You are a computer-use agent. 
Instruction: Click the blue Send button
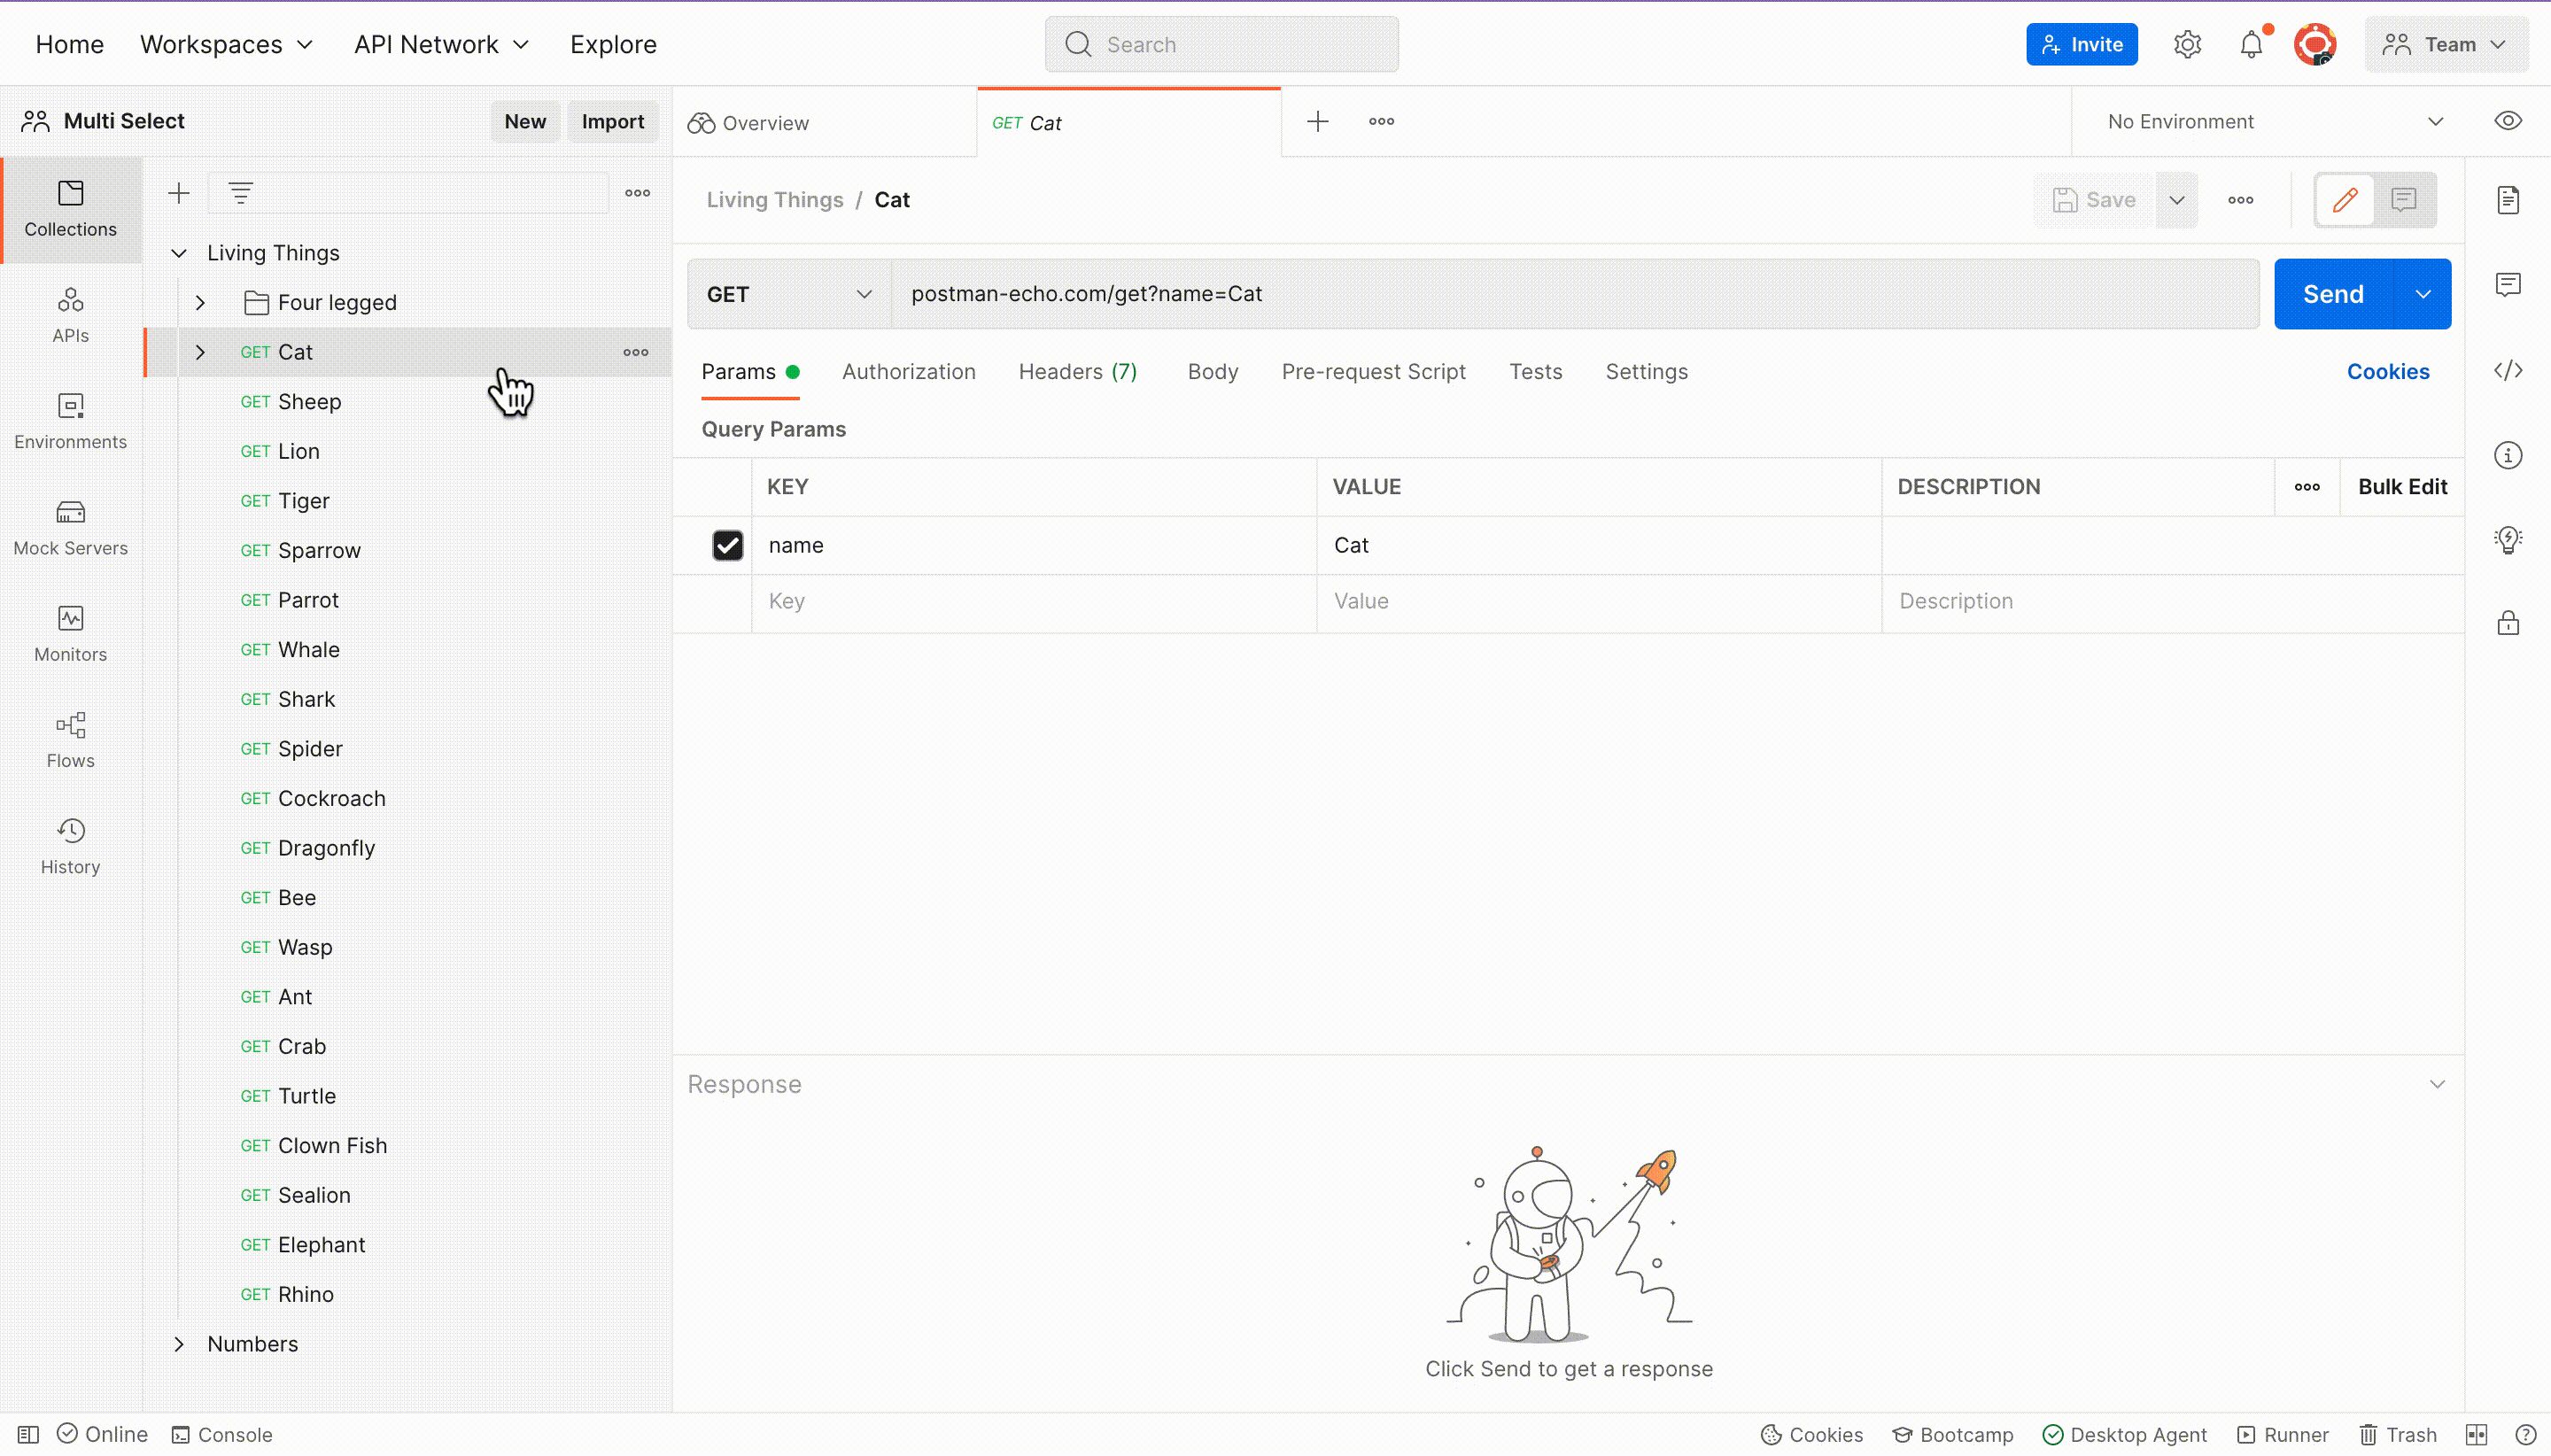(2332, 294)
